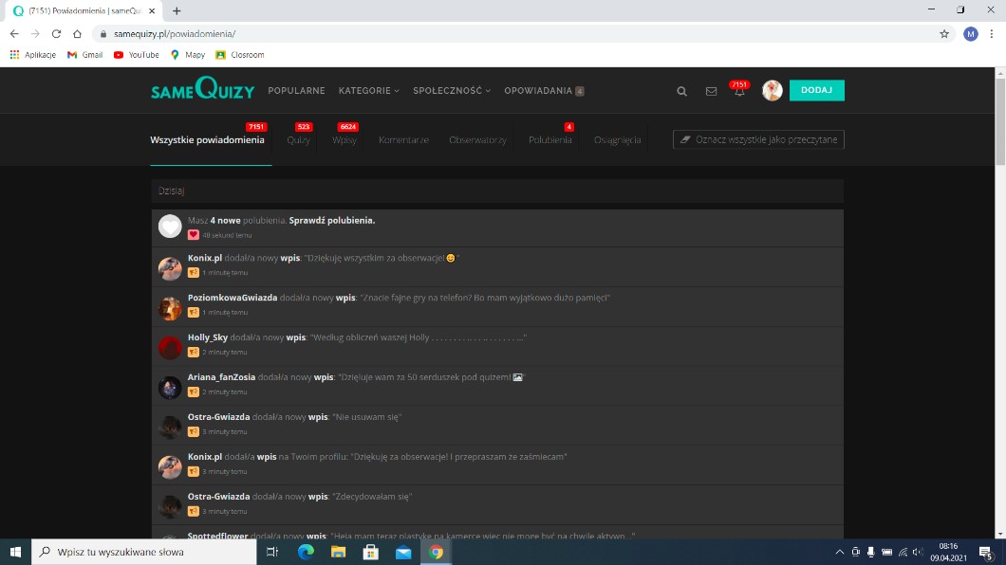Expand the Społeczność dropdown menu
Viewport: 1006px width, 565px height.
452,91
